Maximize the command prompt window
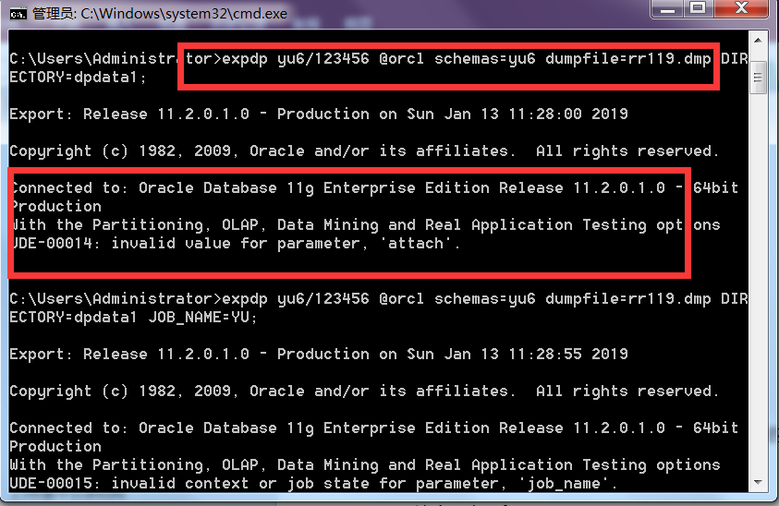The height and width of the screenshot is (506, 779). (698, 9)
